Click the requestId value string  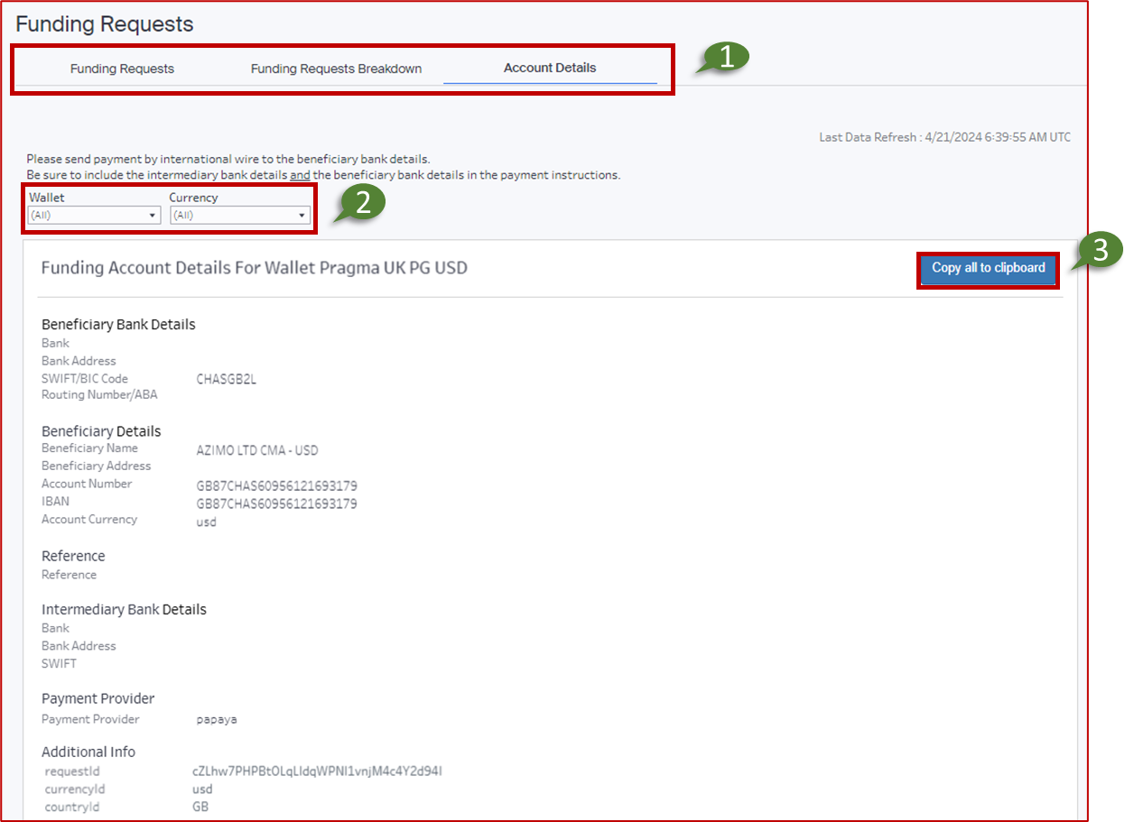[317, 771]
